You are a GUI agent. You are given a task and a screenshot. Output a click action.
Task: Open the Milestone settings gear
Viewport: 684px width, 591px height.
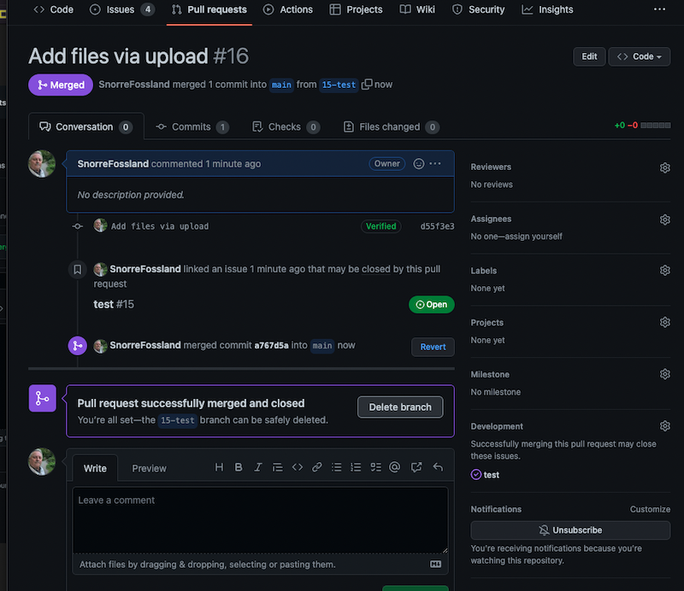665,374
